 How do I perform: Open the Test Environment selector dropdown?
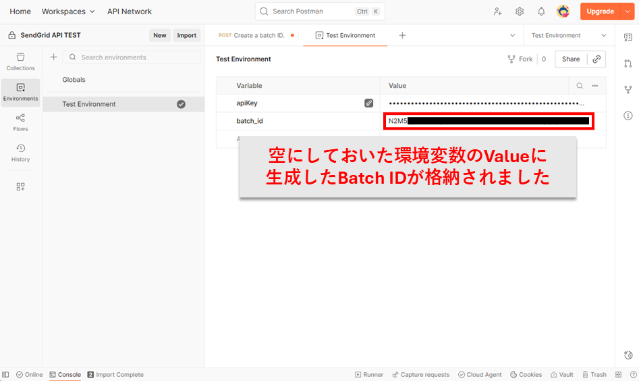tap(569, 36)
